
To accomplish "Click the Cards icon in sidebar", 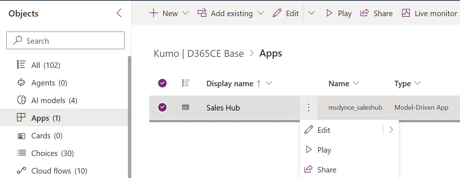I will click(x=21, y=136).
